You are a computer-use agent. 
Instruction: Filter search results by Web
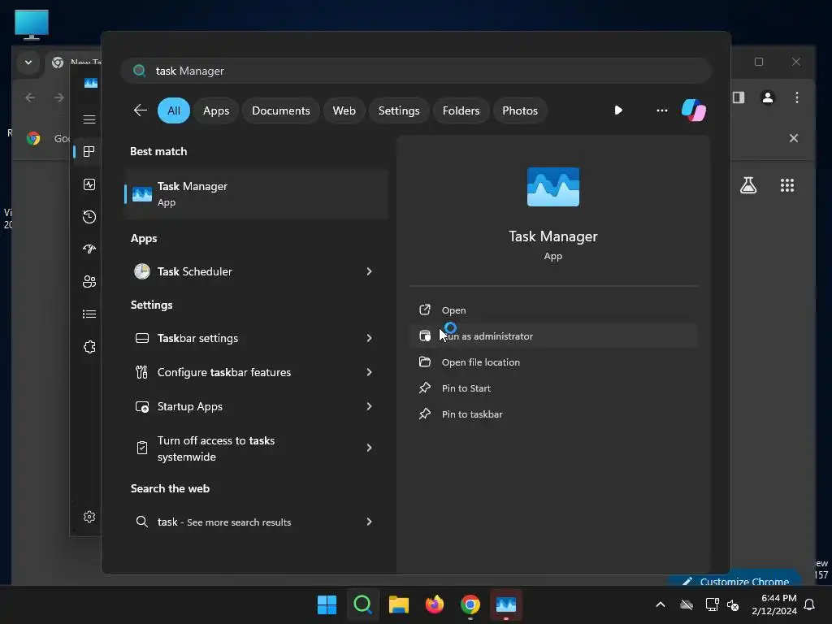coord(344,110)
